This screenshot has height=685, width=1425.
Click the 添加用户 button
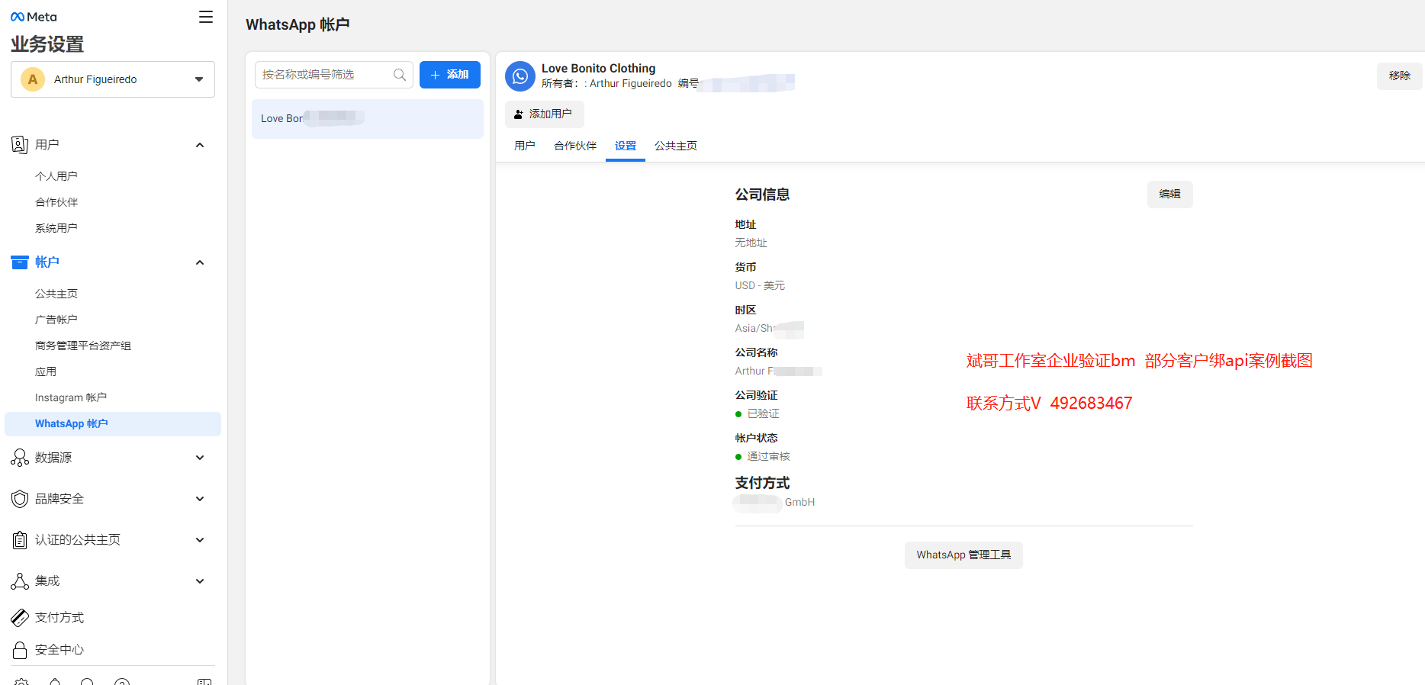coord(545,114)
